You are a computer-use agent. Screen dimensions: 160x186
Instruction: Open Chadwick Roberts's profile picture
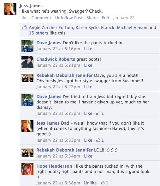coord(27,62)
